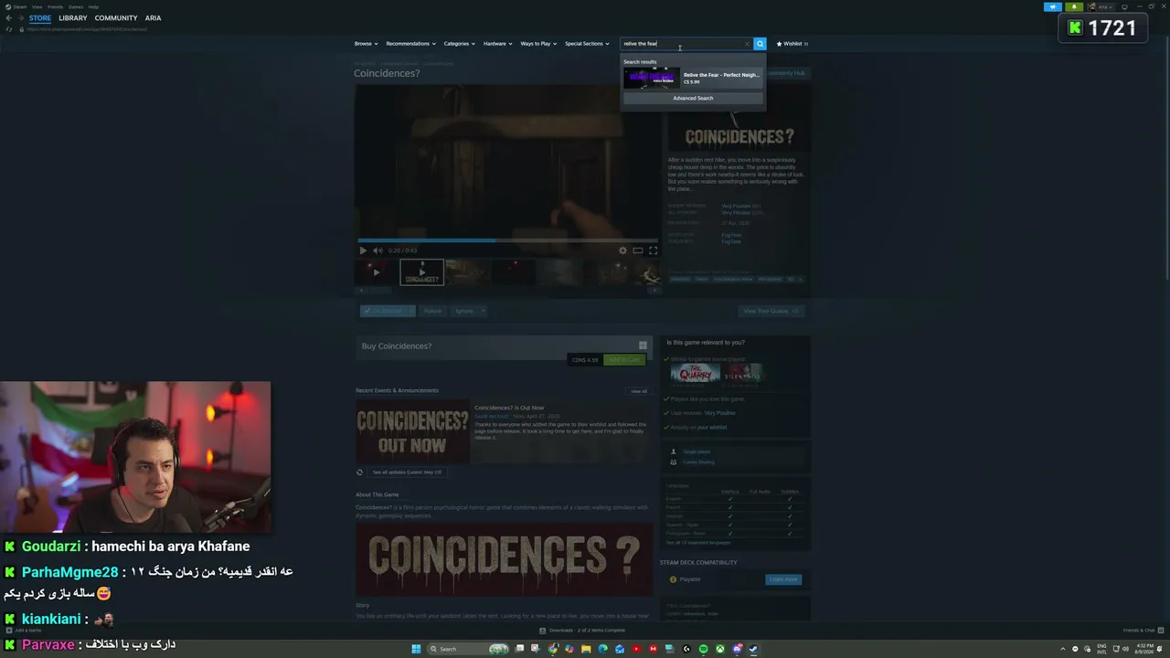The width and height of the screenshot is (1170, 658).
Task: Expand the Ways to Play menu
Action: 538,44
